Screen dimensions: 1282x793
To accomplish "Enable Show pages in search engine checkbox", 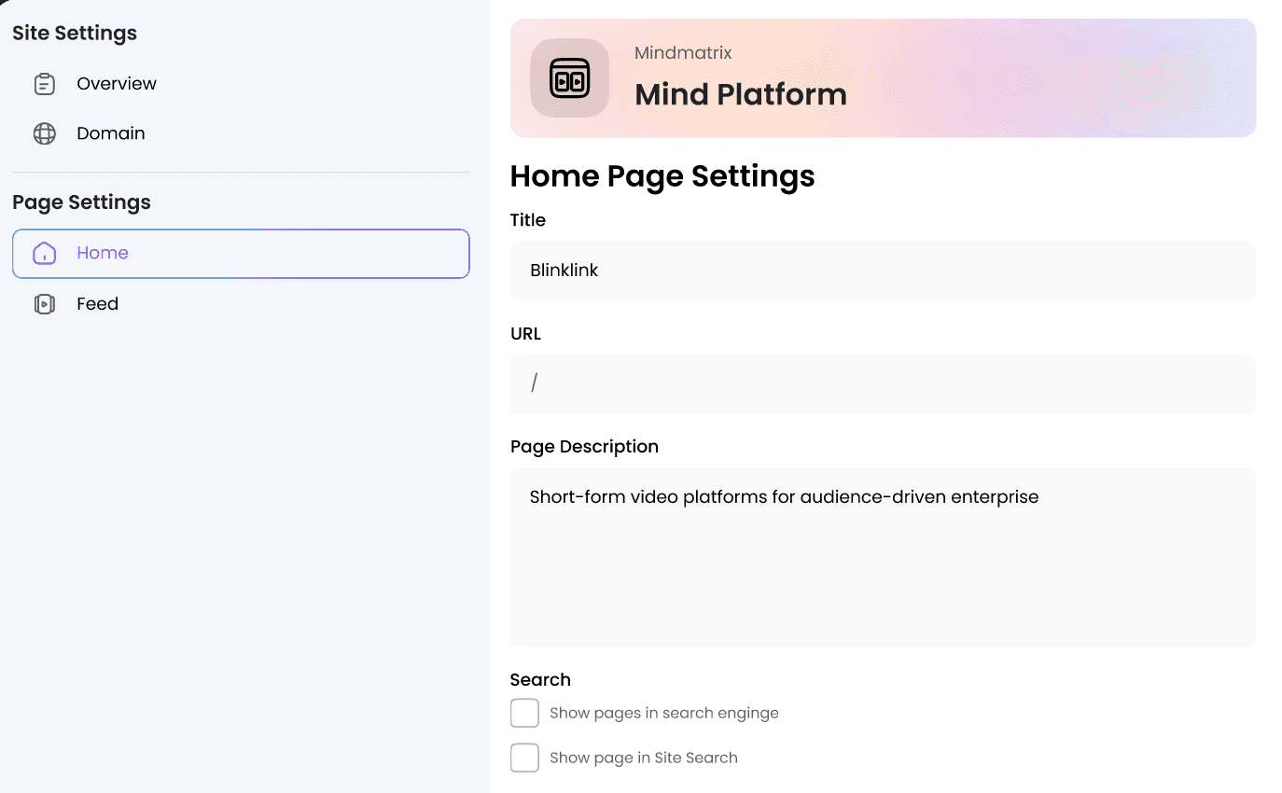I will [524, 713].
